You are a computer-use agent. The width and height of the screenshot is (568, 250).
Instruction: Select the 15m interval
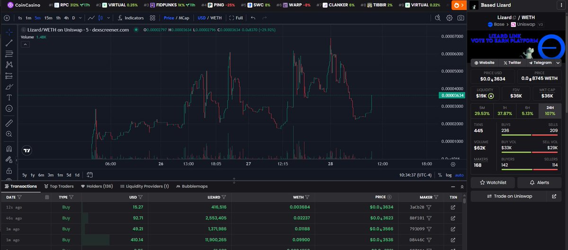[48, 18]
